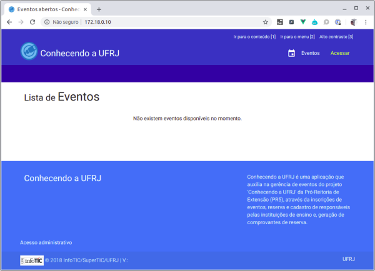Click 'Ir para o menu [2]' link
The image size is (375, 271).
297,37
